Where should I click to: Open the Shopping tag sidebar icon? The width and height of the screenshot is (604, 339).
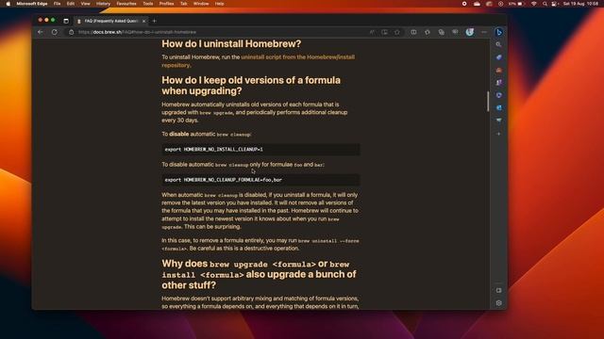pos(498,57)
